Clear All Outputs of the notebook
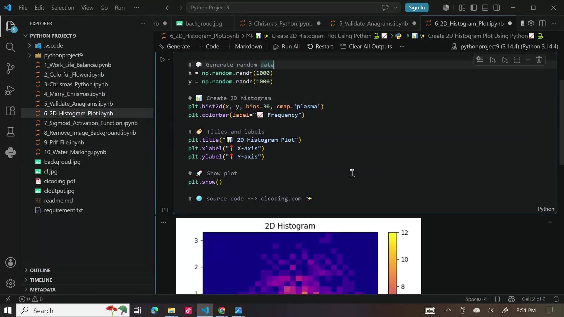 click(x=366, y=46)
